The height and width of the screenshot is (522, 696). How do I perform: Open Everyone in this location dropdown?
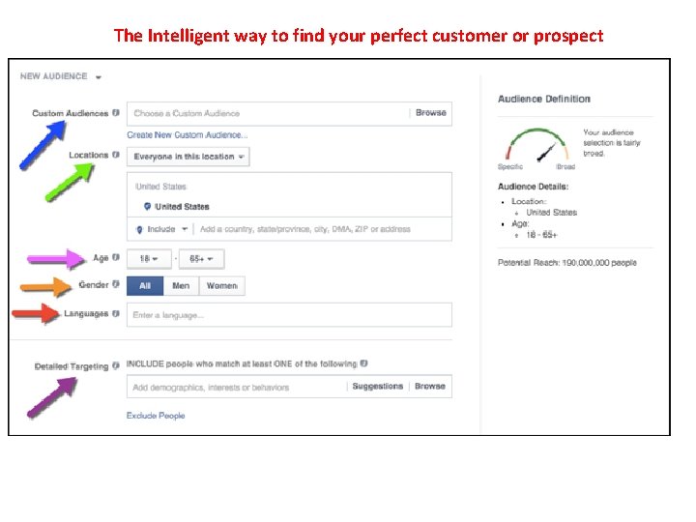(189, 157)
